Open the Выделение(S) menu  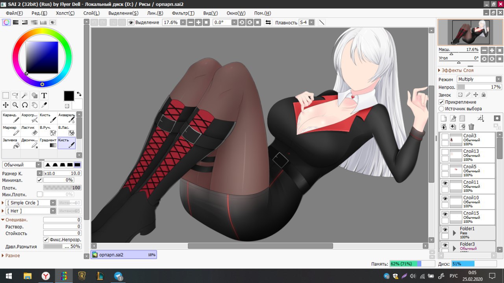[x=123, y=13]
